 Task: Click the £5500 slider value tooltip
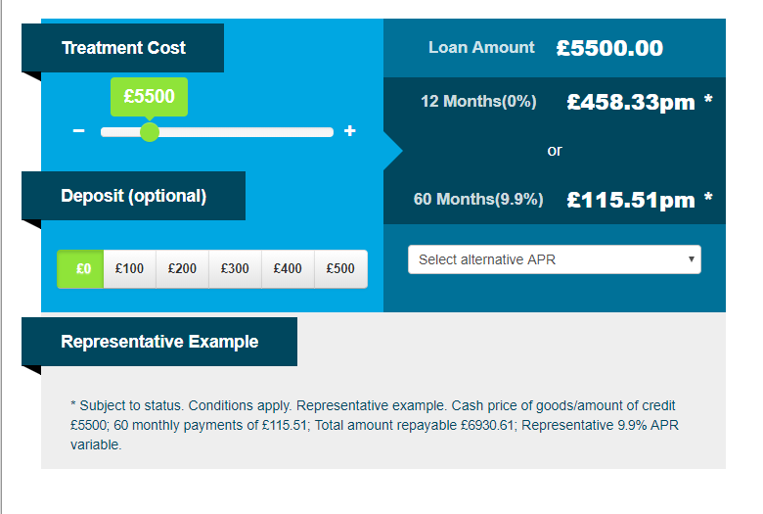click(149, 96)
